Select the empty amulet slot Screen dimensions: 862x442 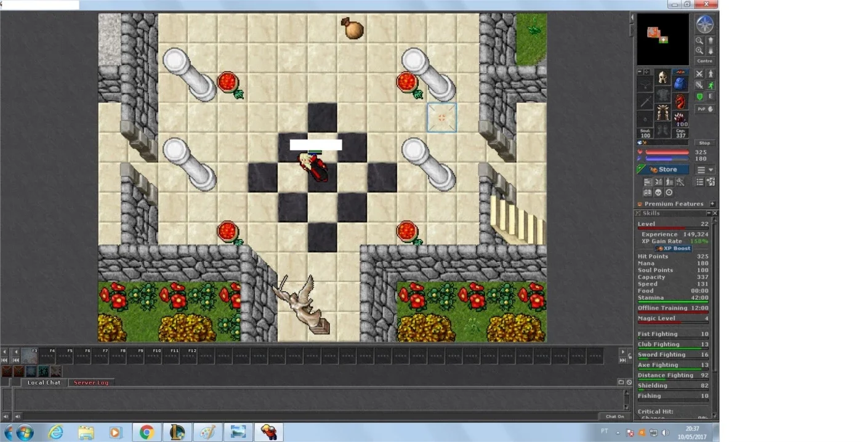(x=645, y=84)
